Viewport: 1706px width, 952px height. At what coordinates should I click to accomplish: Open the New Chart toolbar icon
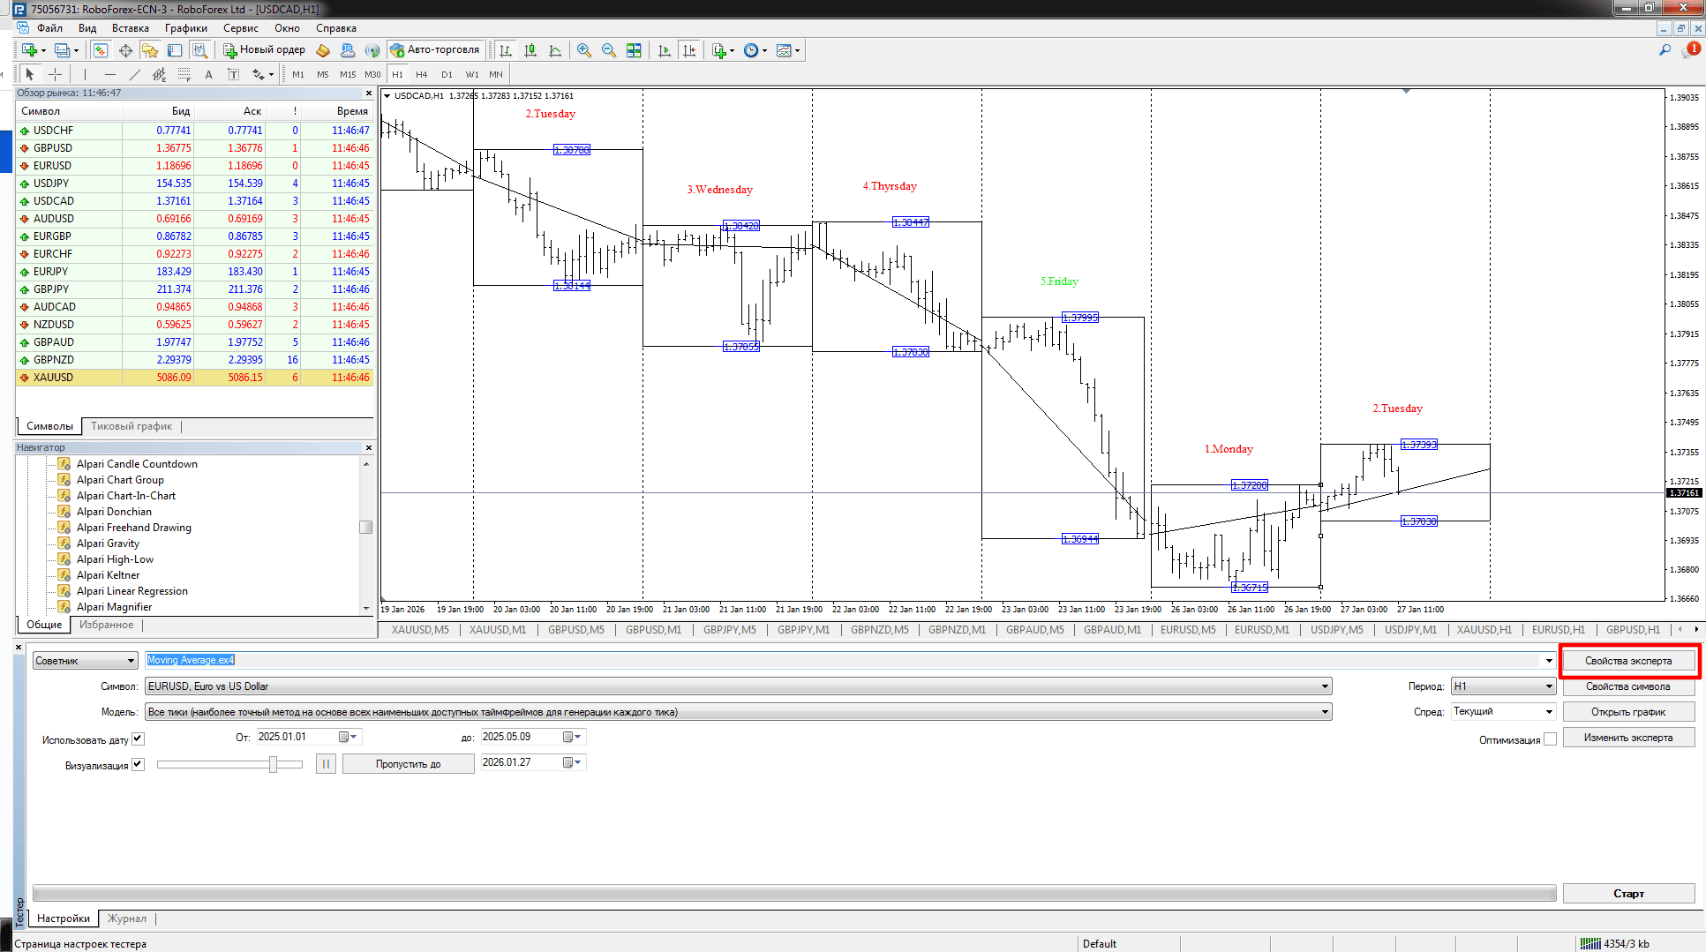pyautogui.click(x=30, y=50)
